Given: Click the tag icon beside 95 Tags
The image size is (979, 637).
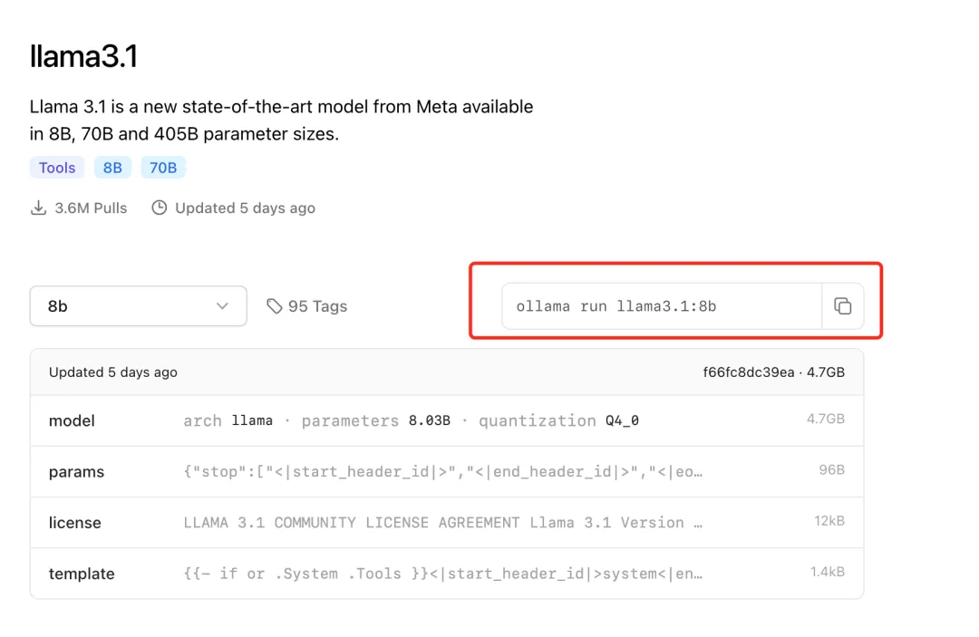Looking at the screenshot, I should (x=274, y=306).
